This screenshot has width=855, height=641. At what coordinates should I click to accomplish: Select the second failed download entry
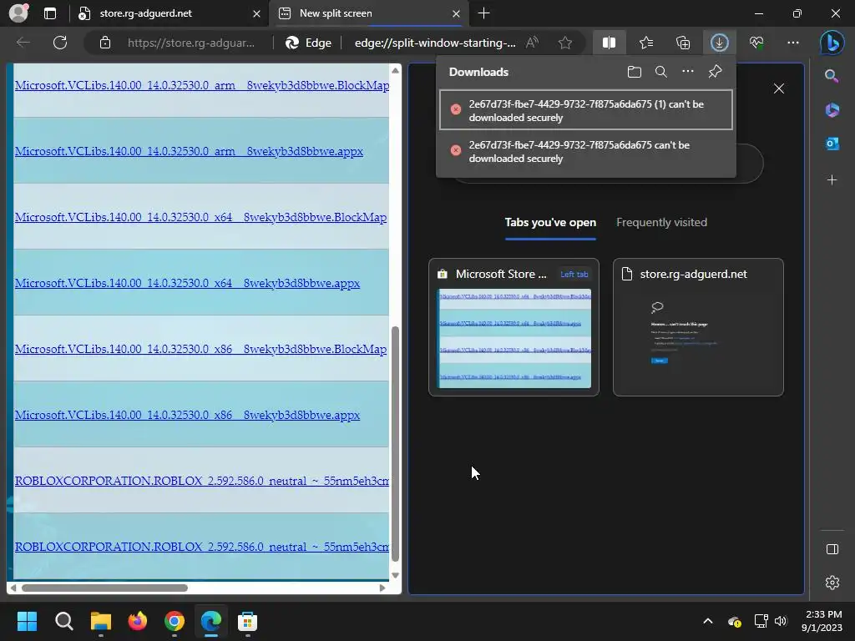[585, 152]
